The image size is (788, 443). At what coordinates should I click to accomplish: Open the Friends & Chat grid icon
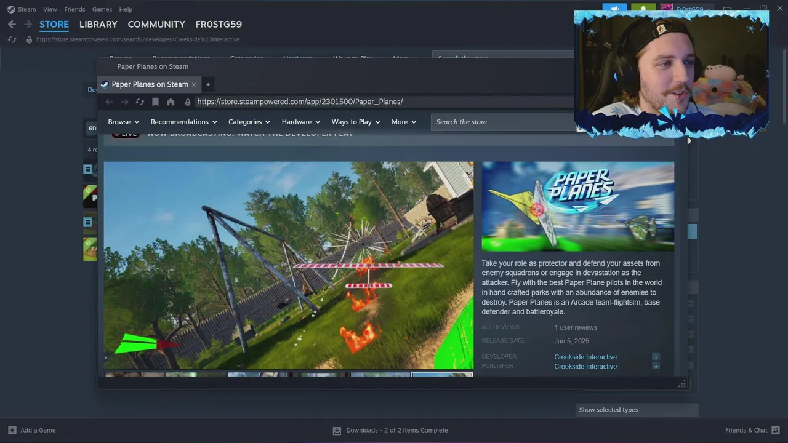(776, 430)
